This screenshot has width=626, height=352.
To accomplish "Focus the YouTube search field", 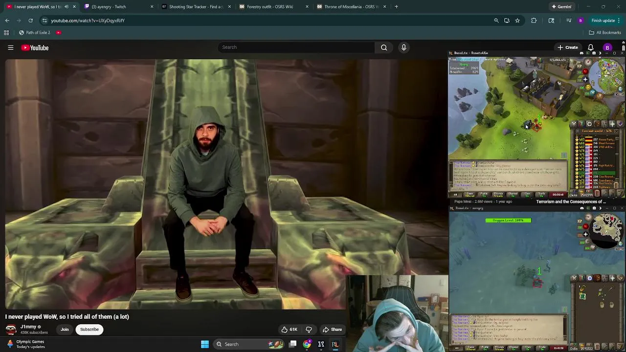I will [296, 47].
